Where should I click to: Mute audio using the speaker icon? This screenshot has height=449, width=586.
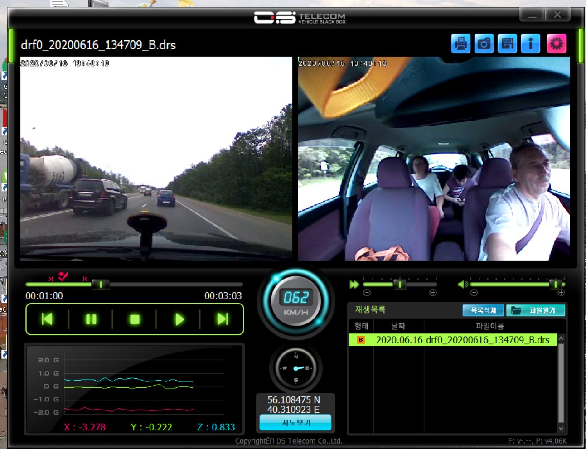(463, 285)
